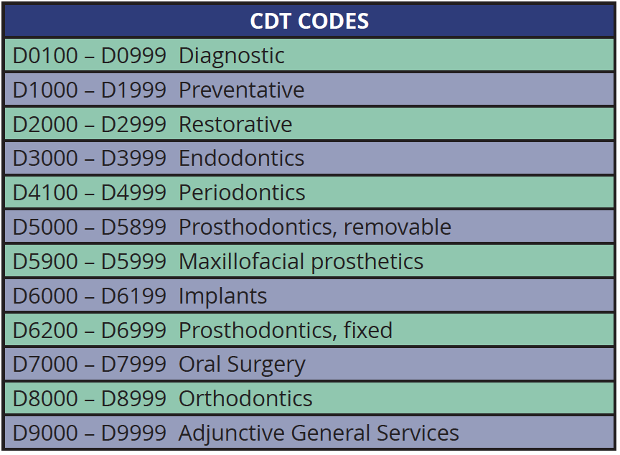Choose the 'Prosthodontics, fixed' label
The width and height of the screenshot is (620, 455).
coord(286,330)
